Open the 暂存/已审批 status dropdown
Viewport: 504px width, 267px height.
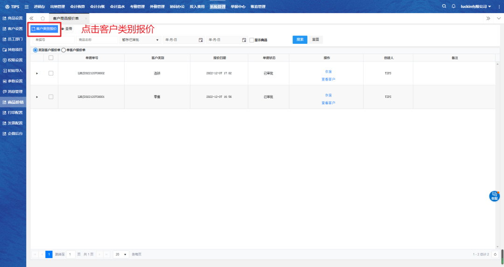[140, 40]
